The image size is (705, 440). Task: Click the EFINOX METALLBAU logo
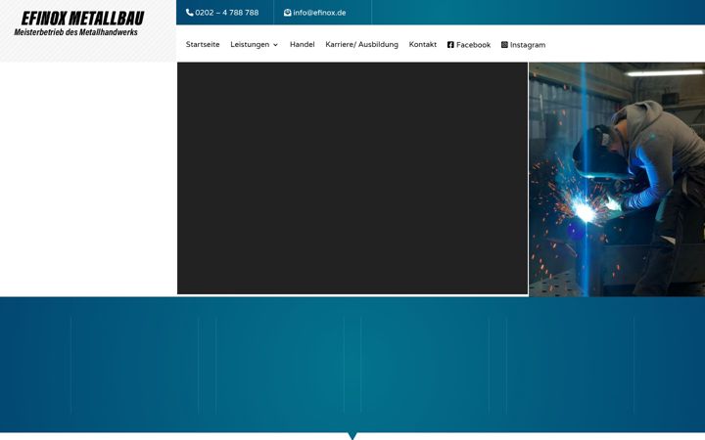[x=82, y=19]
